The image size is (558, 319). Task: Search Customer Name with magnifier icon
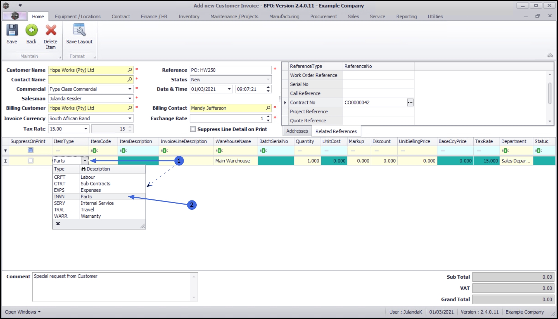pos(130,70)
